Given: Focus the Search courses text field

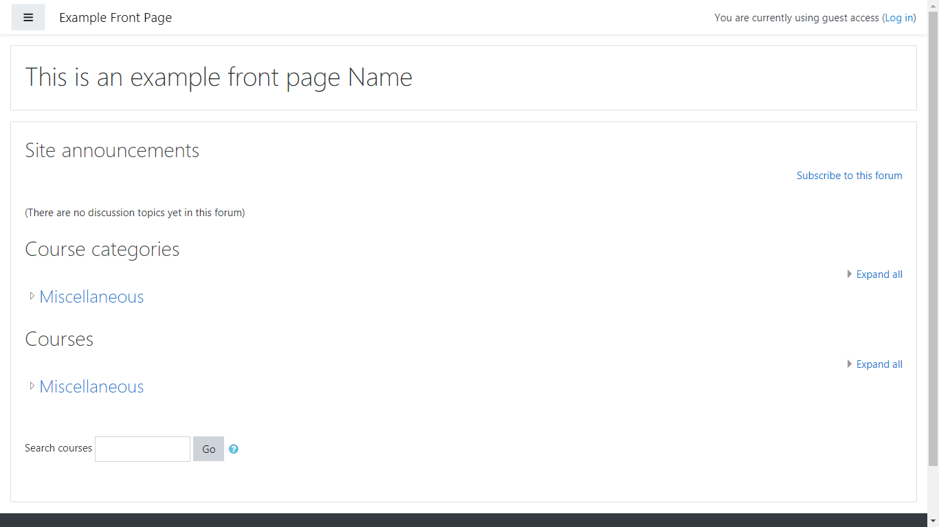Looking at the screenshot, I should [142, 449].
